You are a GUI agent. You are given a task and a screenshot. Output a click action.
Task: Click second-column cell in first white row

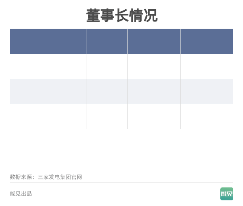pos(107,67)
